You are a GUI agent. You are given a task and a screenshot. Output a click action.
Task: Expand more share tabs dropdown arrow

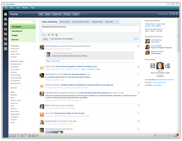[x=117, y=22]
